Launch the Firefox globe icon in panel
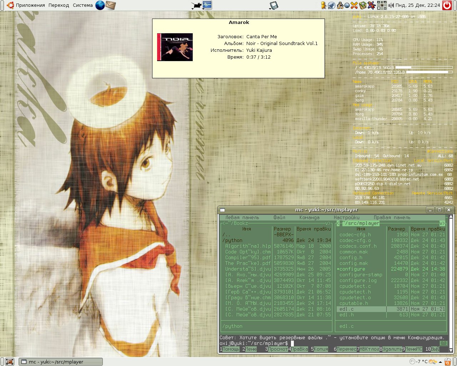Viewport: 457px width, 366px height. pos(100,5)
